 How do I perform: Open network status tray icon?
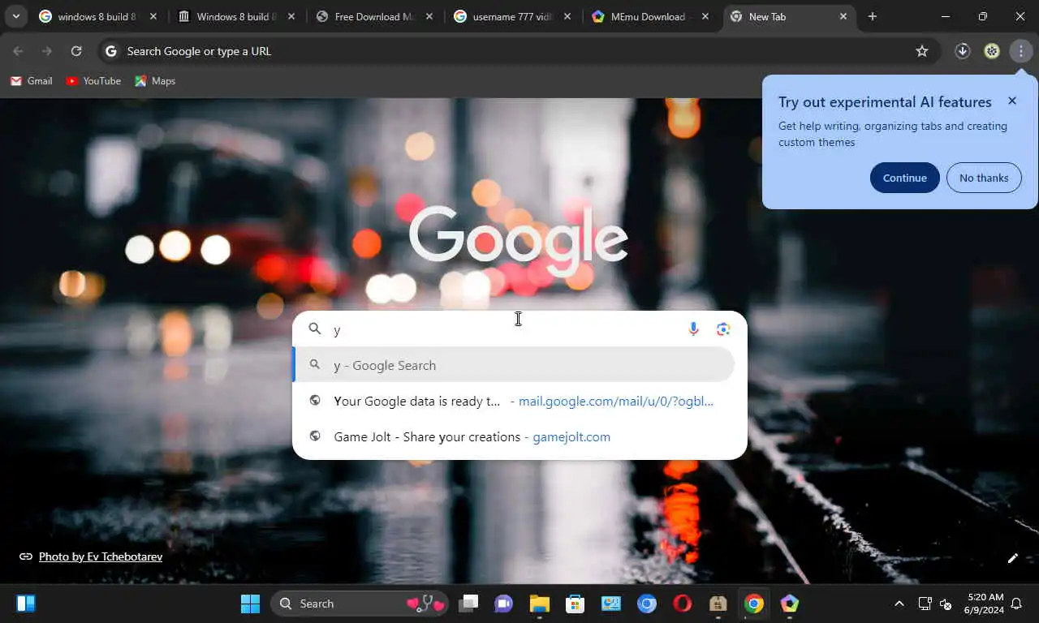click(925, 604)
